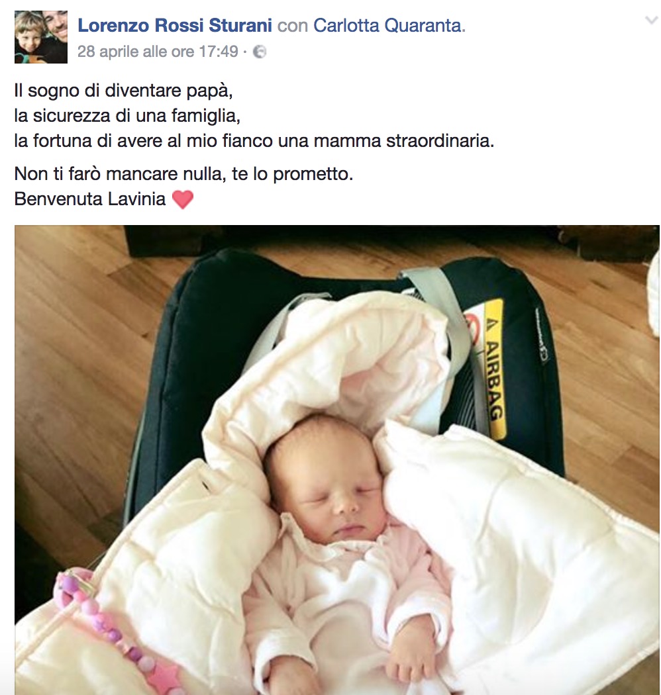Open the baby photo in viewer

pos(336,459)
